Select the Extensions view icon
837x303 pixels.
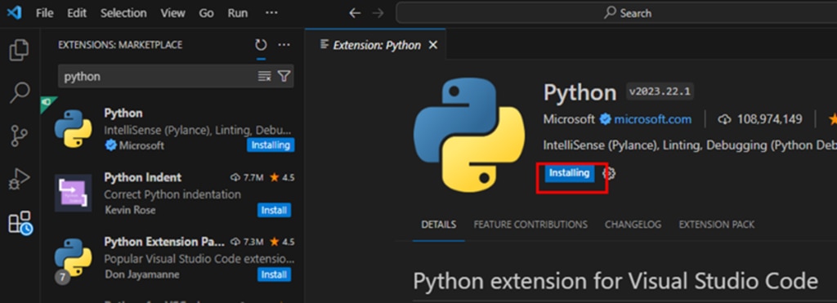click(20, 223)
